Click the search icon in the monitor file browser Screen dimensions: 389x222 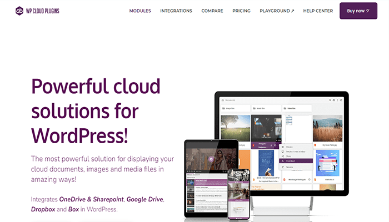(x=330, y=100)
